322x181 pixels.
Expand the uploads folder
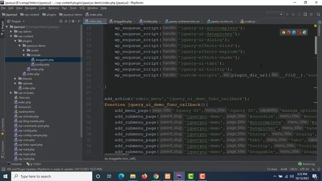tap(15, 83)
